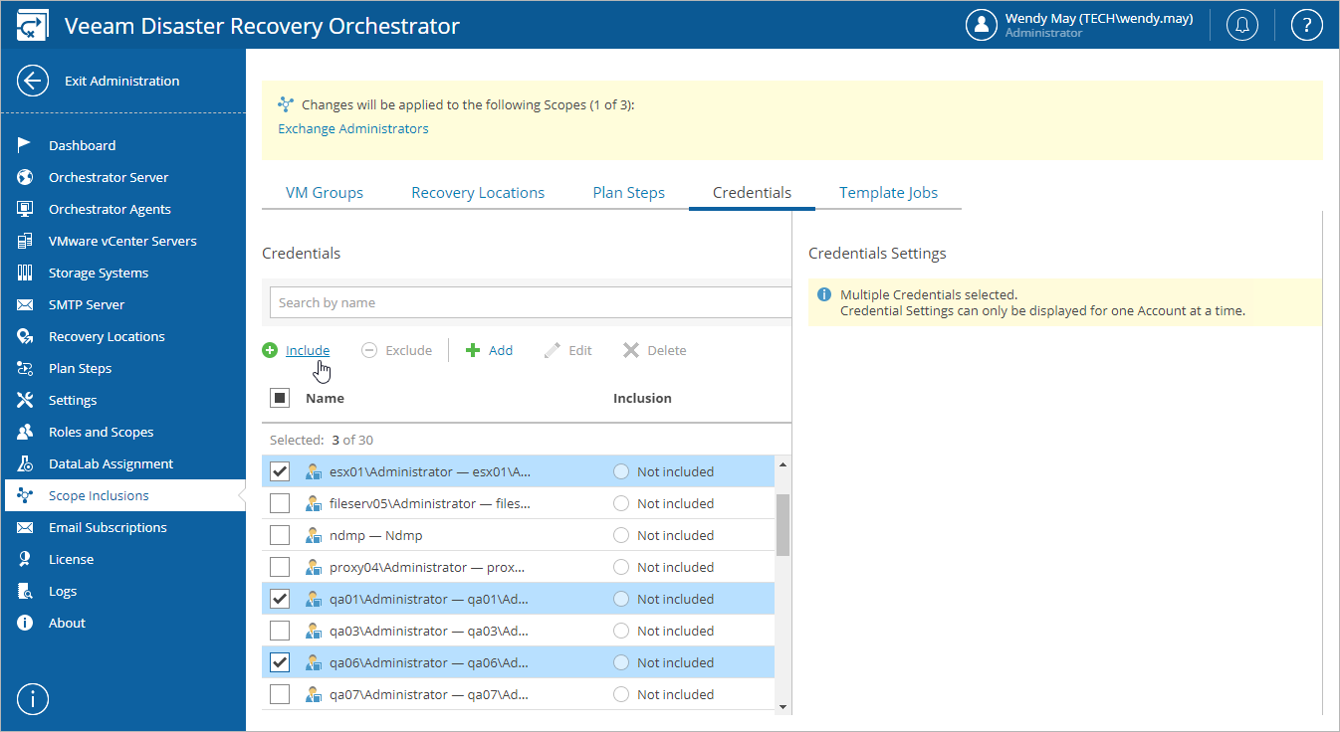
Task: Click the green plus Add icon
Action: [473, 350]
